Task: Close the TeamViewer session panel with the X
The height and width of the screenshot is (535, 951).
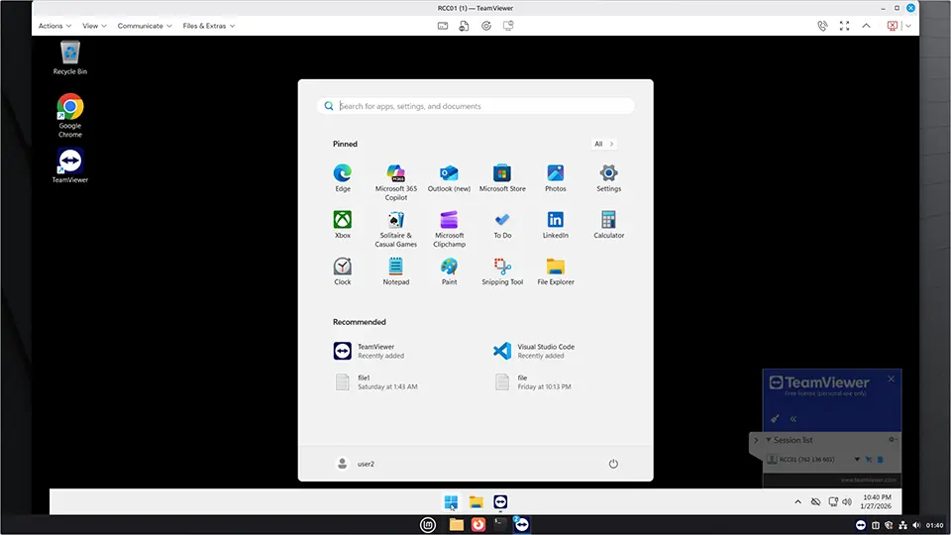Action: coord(891,378)
